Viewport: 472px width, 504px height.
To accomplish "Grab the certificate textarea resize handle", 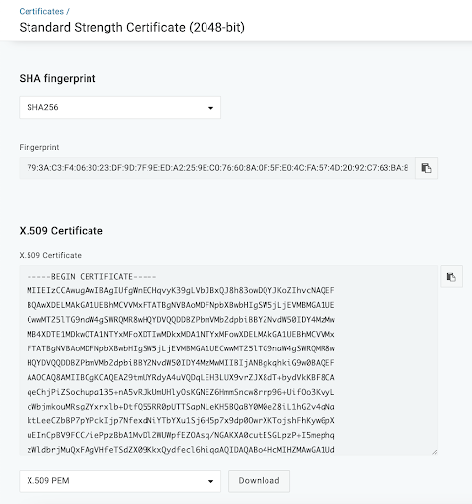I will point(434,452).
